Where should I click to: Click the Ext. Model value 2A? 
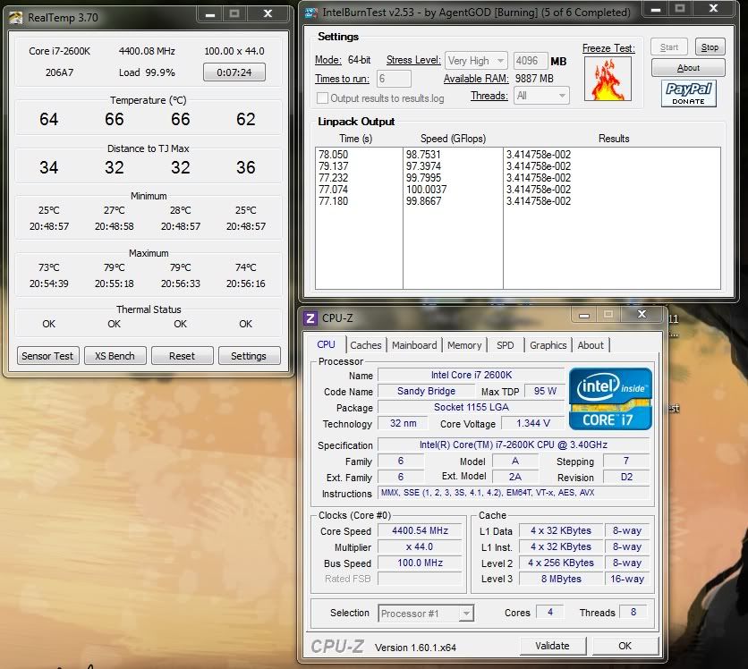pyautogui.click(x=515, y=477)
